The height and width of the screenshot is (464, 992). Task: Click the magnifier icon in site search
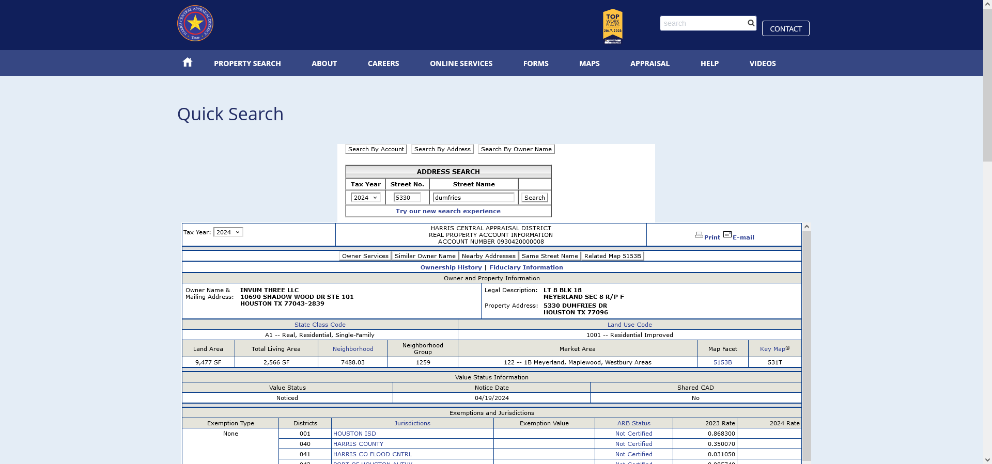[x=751, y=23]
